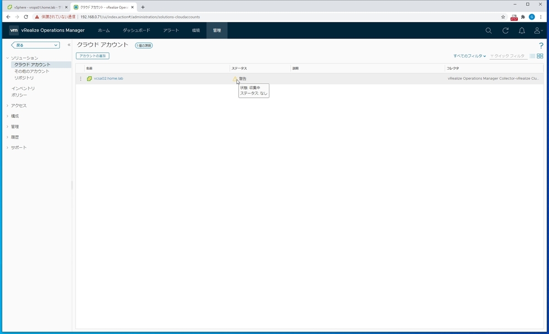Collapse the left navigation panel with the double chevron

[69, 45]
